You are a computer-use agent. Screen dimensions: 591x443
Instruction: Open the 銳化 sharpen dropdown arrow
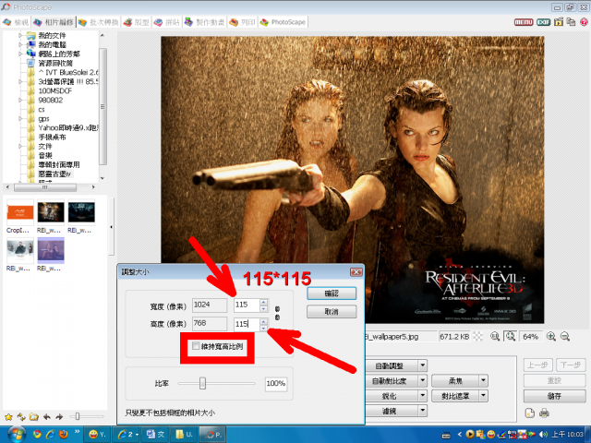point(423,396)
